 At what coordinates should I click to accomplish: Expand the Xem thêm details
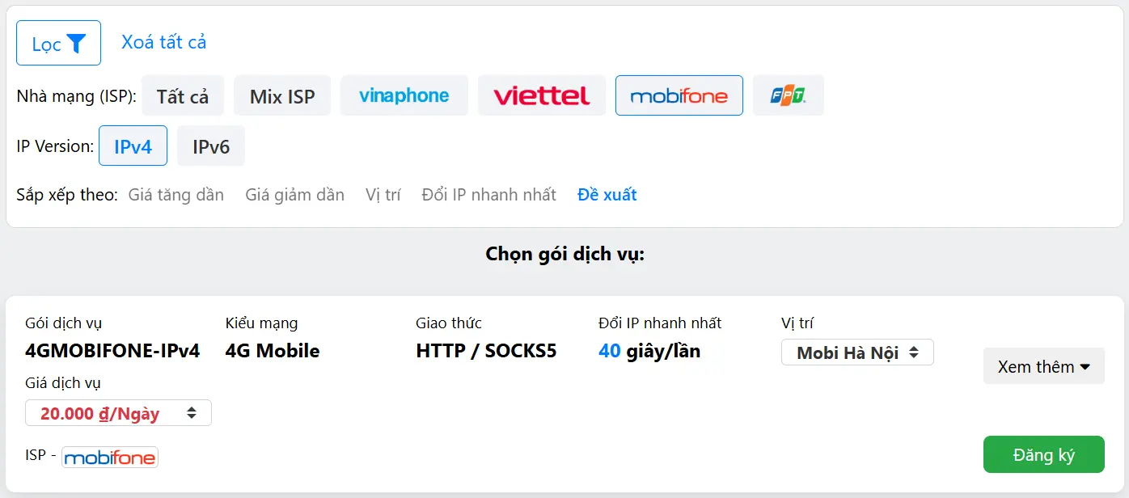pyautogui.click(x=1042, y=365)
